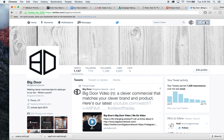Open AirPlay display menu

click(x=178, y=2)
